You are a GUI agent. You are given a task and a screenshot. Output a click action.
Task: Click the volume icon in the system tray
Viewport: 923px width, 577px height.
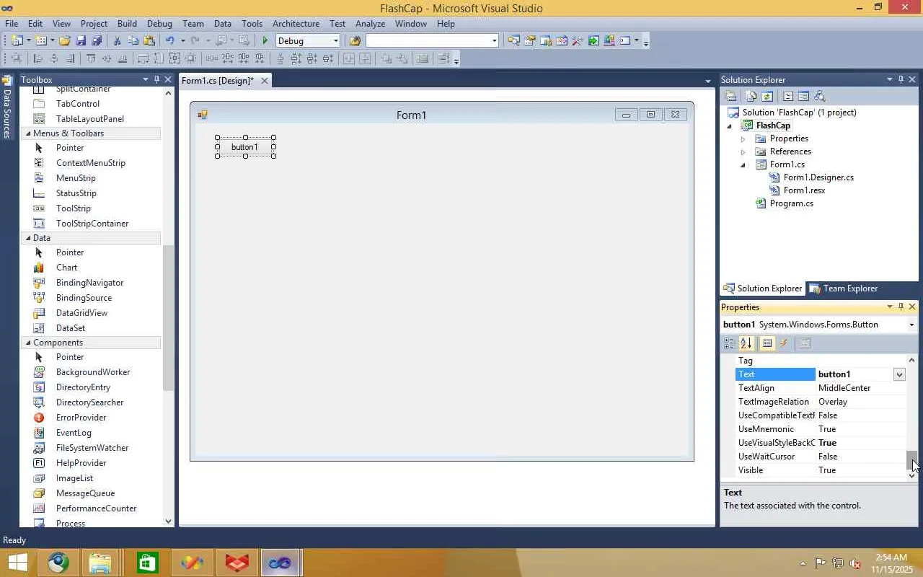point(855,563)
